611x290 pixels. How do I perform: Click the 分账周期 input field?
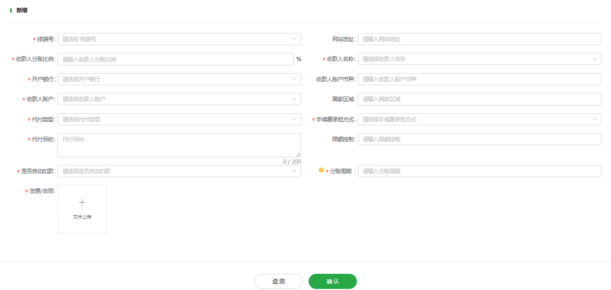pyautogui.click(x=480, y=171)
